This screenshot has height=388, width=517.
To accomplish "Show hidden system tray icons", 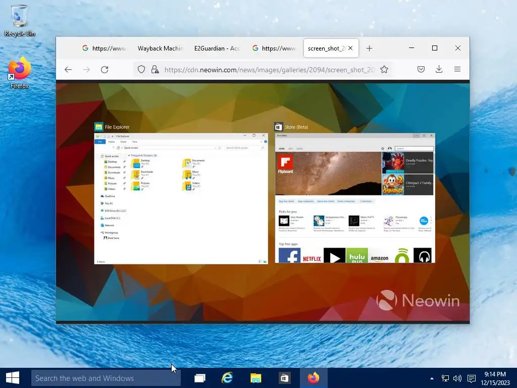I will [432, 378].
